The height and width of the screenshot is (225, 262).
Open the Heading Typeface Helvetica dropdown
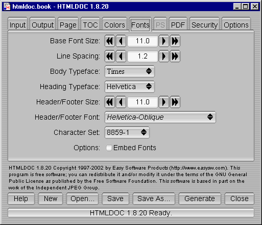tap(129, 87)
